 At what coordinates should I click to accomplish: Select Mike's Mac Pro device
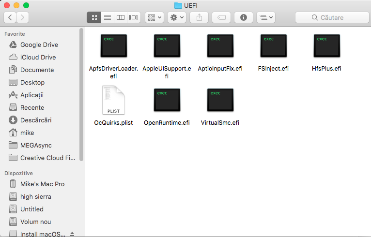click(x=42, y=184)
